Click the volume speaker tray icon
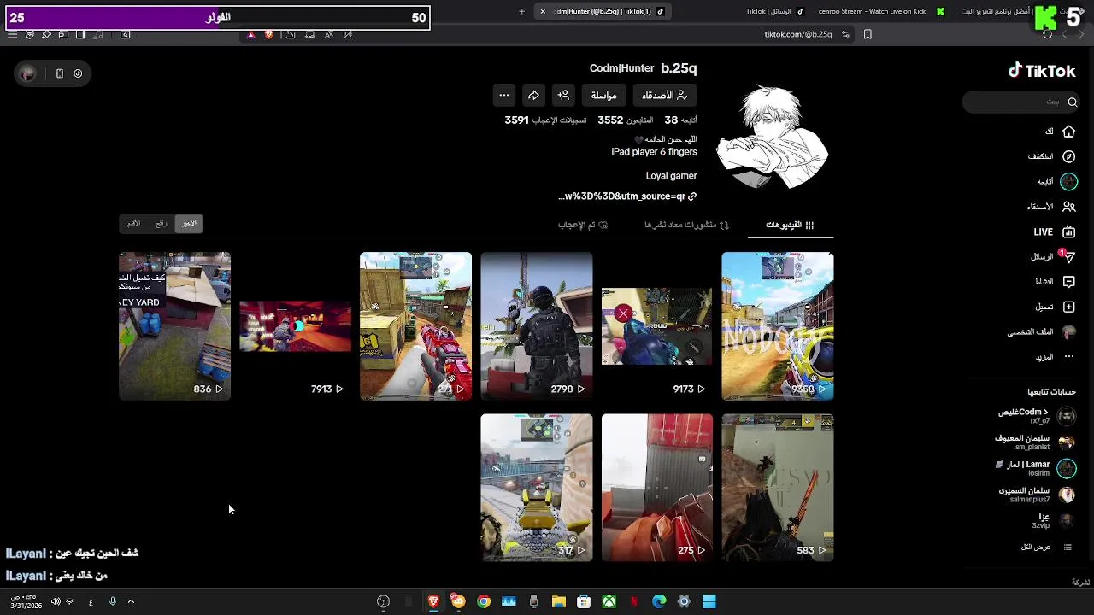Screen dimensions: 1094x615 point(56,601)
